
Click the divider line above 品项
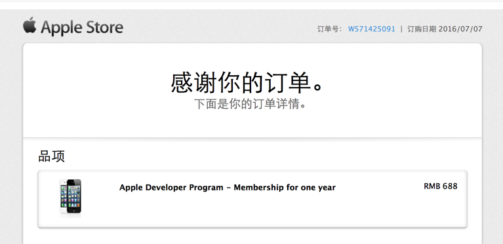[x=252, y=138]
